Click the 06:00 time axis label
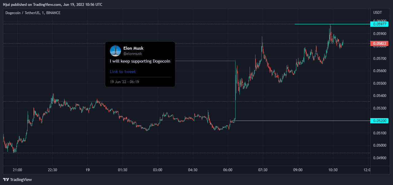The height and width of the screenshot is (185, 393). pyautogui.click(x=228, y=170)
